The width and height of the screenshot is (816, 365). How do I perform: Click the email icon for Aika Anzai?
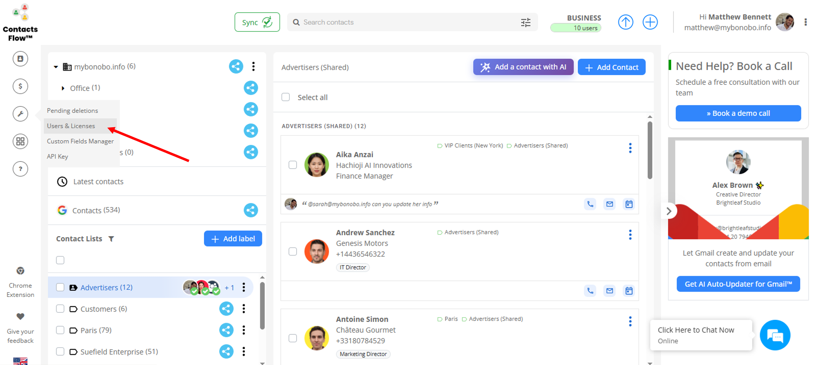tap(610, 204)
